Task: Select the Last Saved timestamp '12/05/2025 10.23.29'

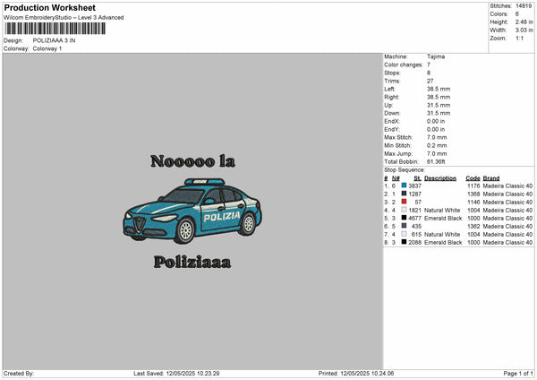Action: pos(192,374)
